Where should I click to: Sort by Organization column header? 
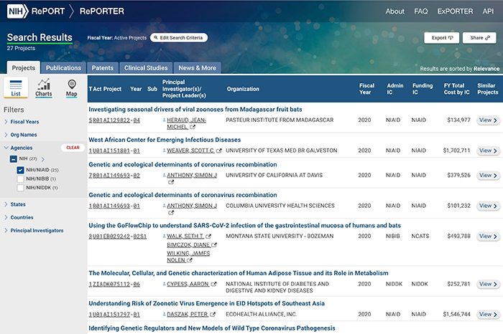[x=243, y=89]
